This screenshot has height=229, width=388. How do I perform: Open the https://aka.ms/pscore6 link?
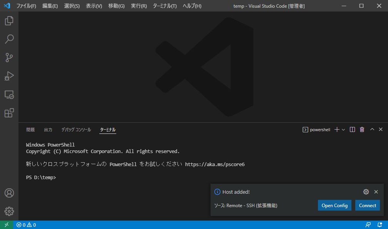215,165
